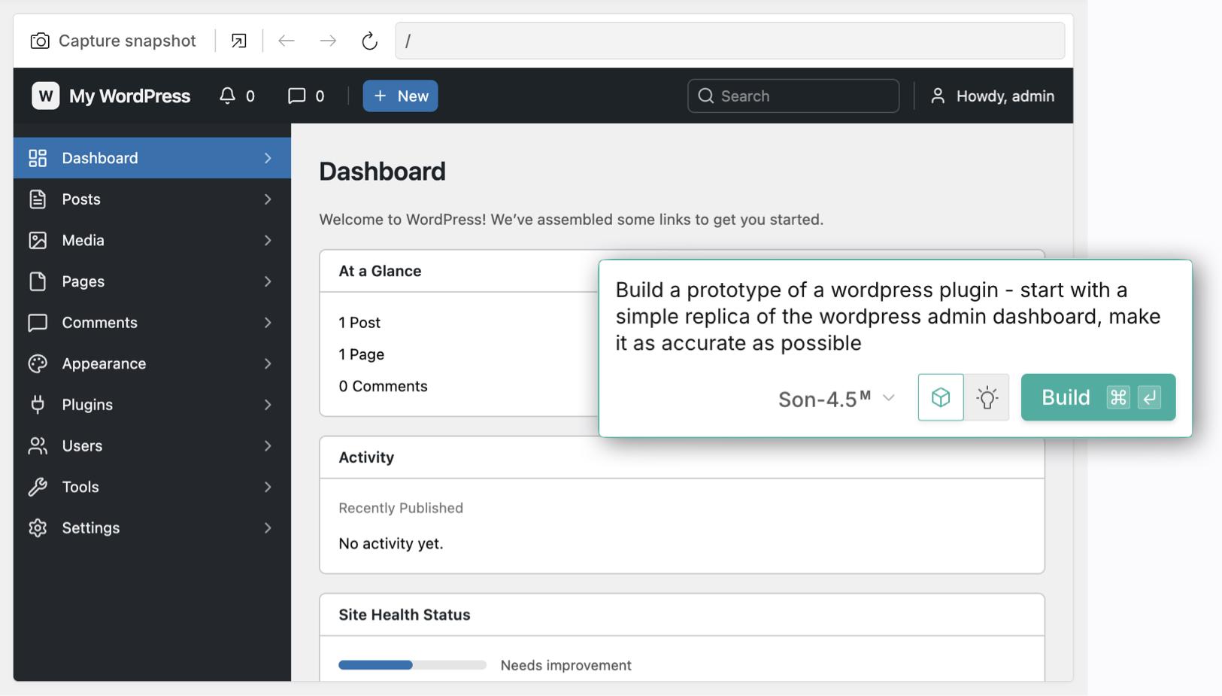Viewport: 1222px width, 696px height.
Task: Expand Dashboard submenu chevron
Action: 268,158
